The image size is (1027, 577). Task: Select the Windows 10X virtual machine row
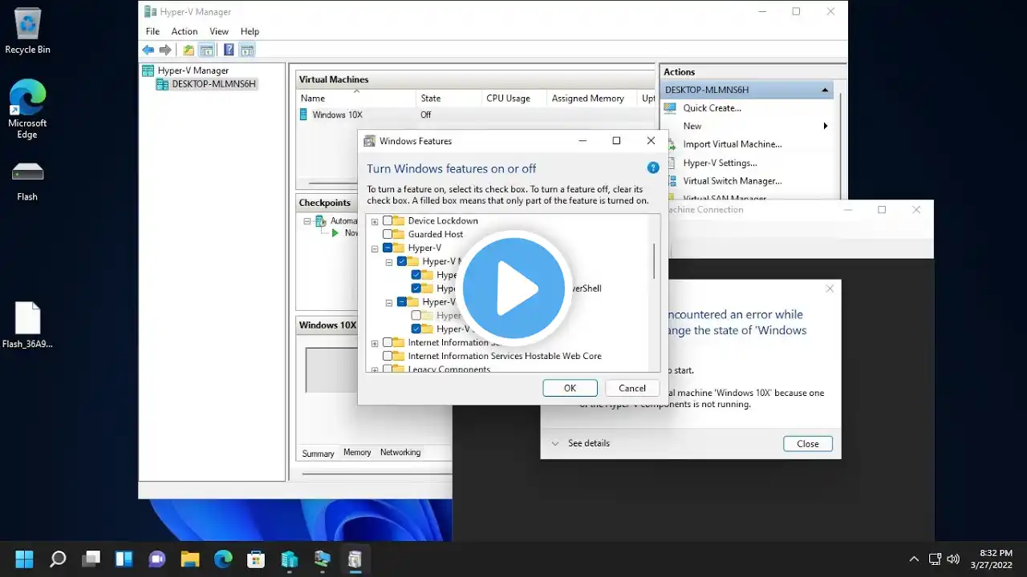click(x=476, y=115)
